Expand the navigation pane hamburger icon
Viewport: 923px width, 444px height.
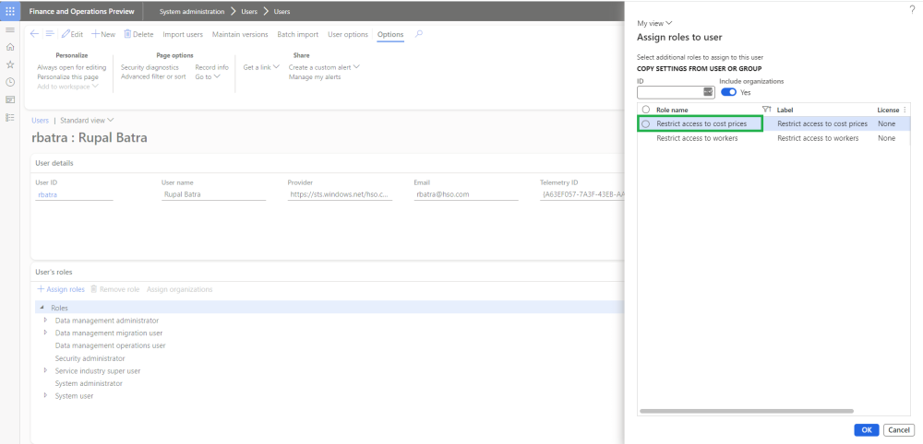point(10,30)
